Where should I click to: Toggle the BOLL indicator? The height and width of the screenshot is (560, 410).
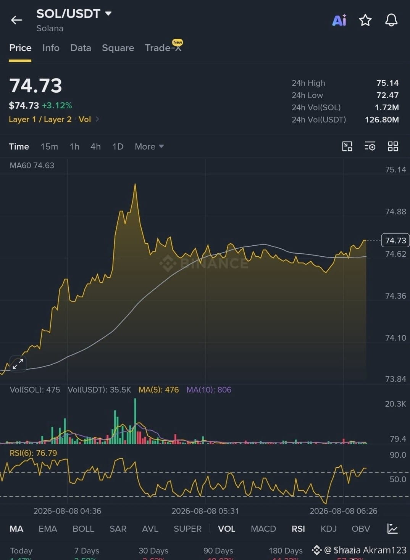coord(83,529)
